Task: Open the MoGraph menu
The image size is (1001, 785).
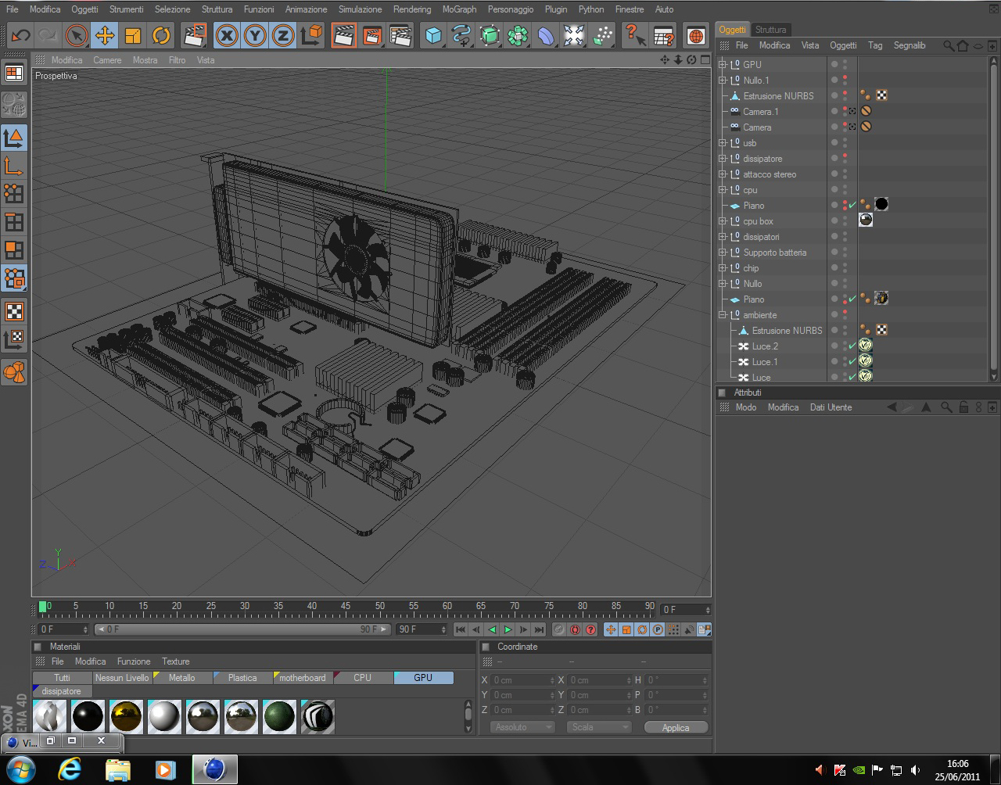Action: [x=459, y=9]
